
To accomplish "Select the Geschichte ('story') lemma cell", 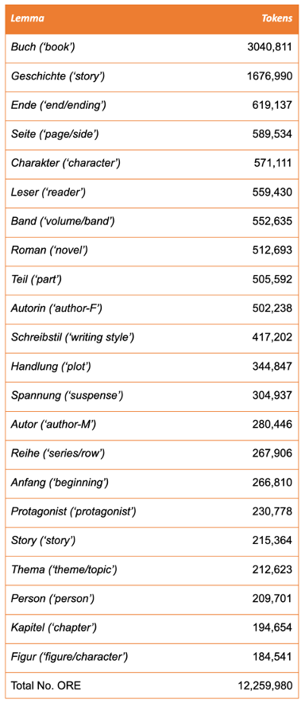I will [x=58, y=76].
